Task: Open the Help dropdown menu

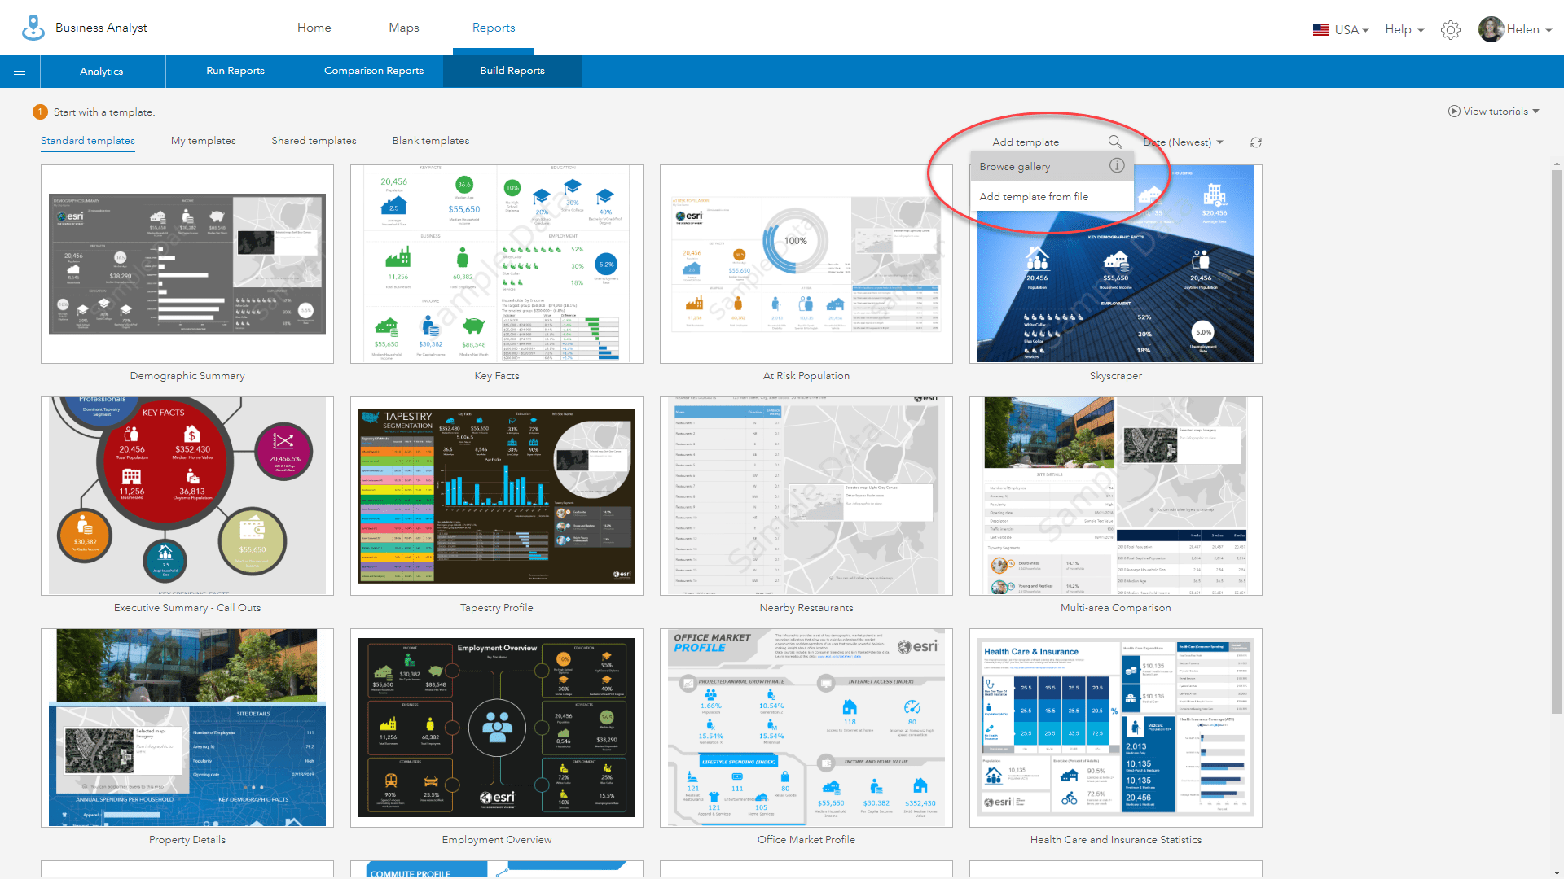Action: click(x=1404, y=30)
